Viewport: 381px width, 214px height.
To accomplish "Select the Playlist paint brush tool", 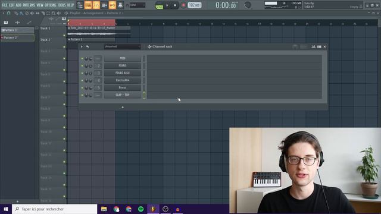I will [21, 13].
